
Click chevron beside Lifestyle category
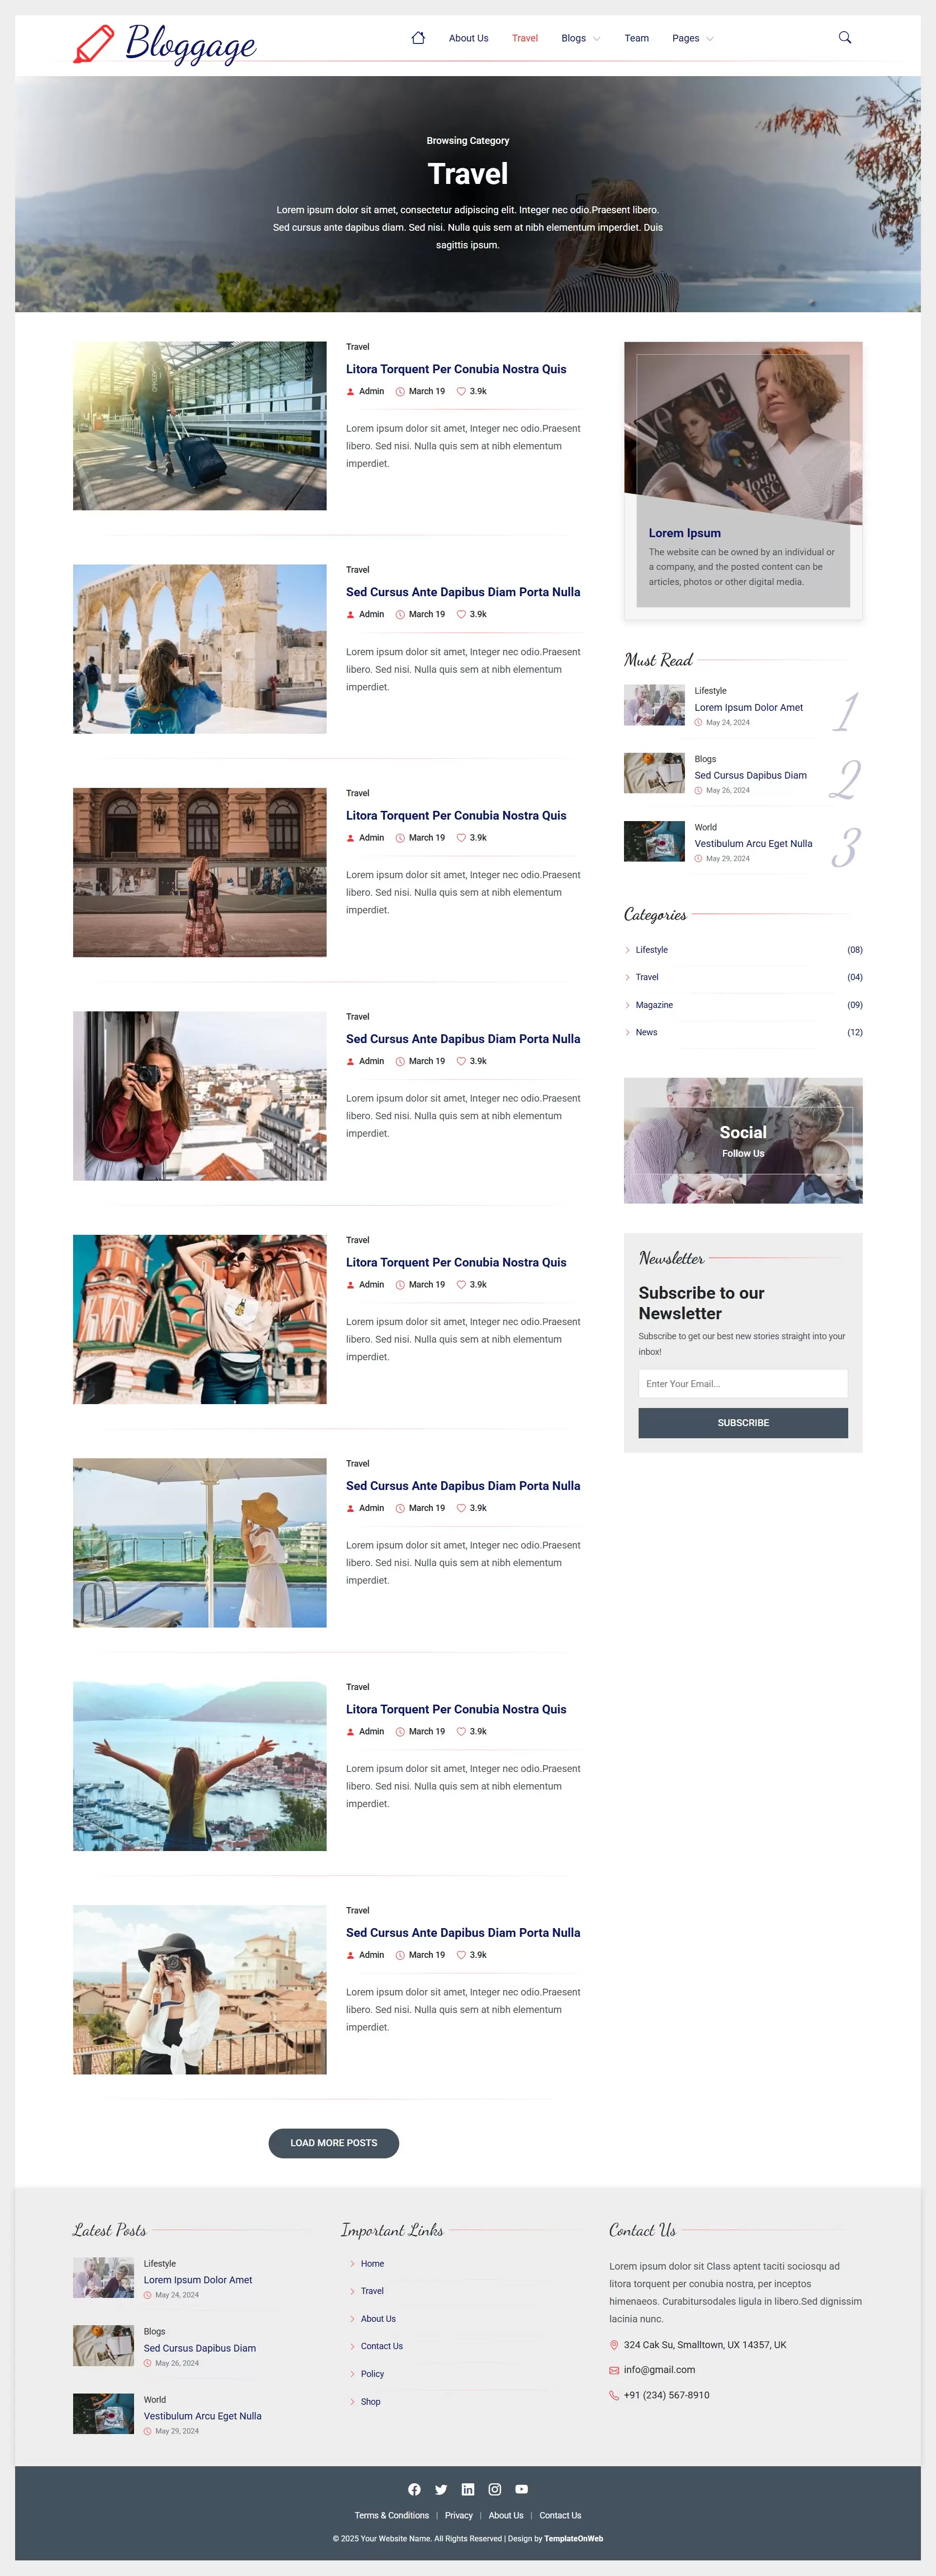point(627,950)
